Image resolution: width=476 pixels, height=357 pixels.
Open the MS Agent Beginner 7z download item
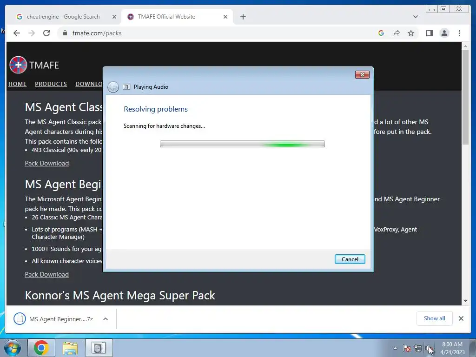53,319
